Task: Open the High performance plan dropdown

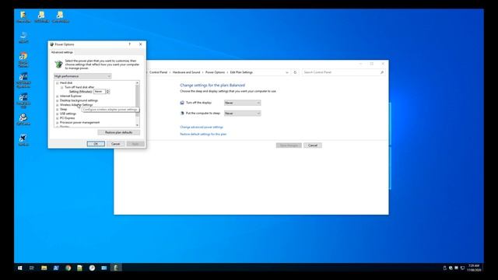Action: tap(82, 76)
